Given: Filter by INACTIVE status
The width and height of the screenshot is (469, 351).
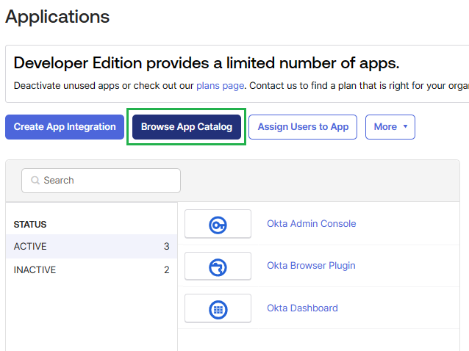Looking at the screenshot, I should 92,270.
